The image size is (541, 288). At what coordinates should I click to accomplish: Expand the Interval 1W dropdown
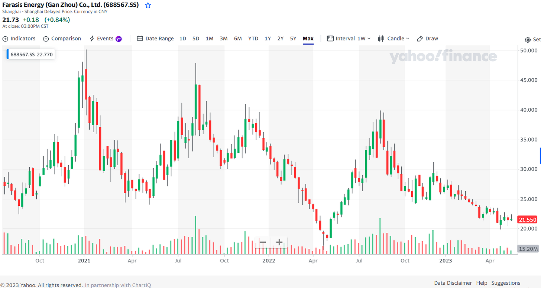coord(364,39)
